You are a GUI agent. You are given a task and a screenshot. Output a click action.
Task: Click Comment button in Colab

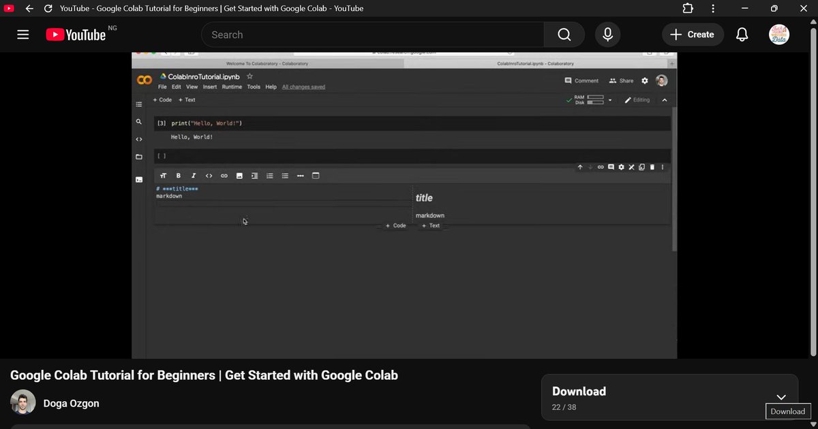coord(581,80)
